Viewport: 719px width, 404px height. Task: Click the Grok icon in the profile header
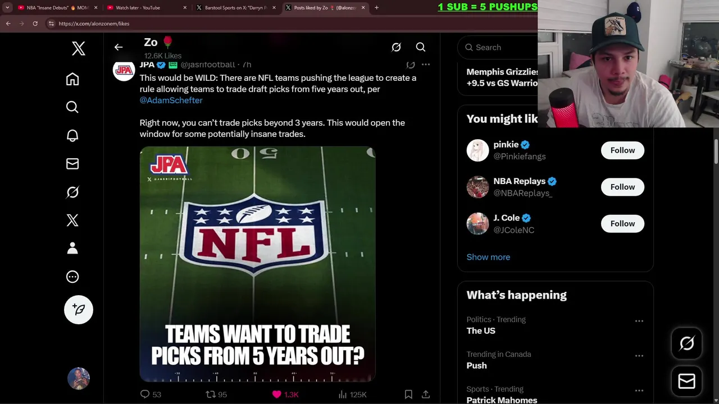point(396,47)
